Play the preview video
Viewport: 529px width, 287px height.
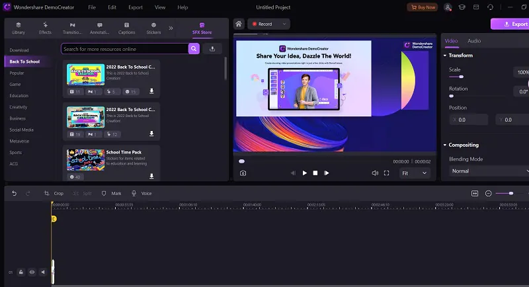point(305,173)
